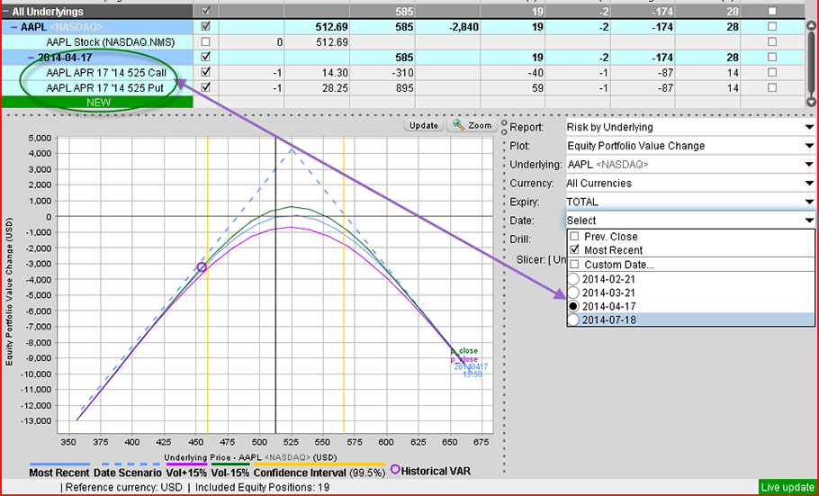Click the Date Scenario legend label
Screen dimensions: 819x496
[x=128, y=473]
